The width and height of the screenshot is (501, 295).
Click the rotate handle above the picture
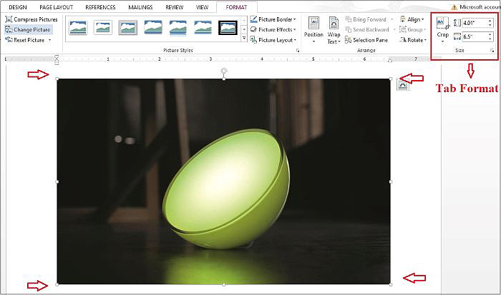224,71
